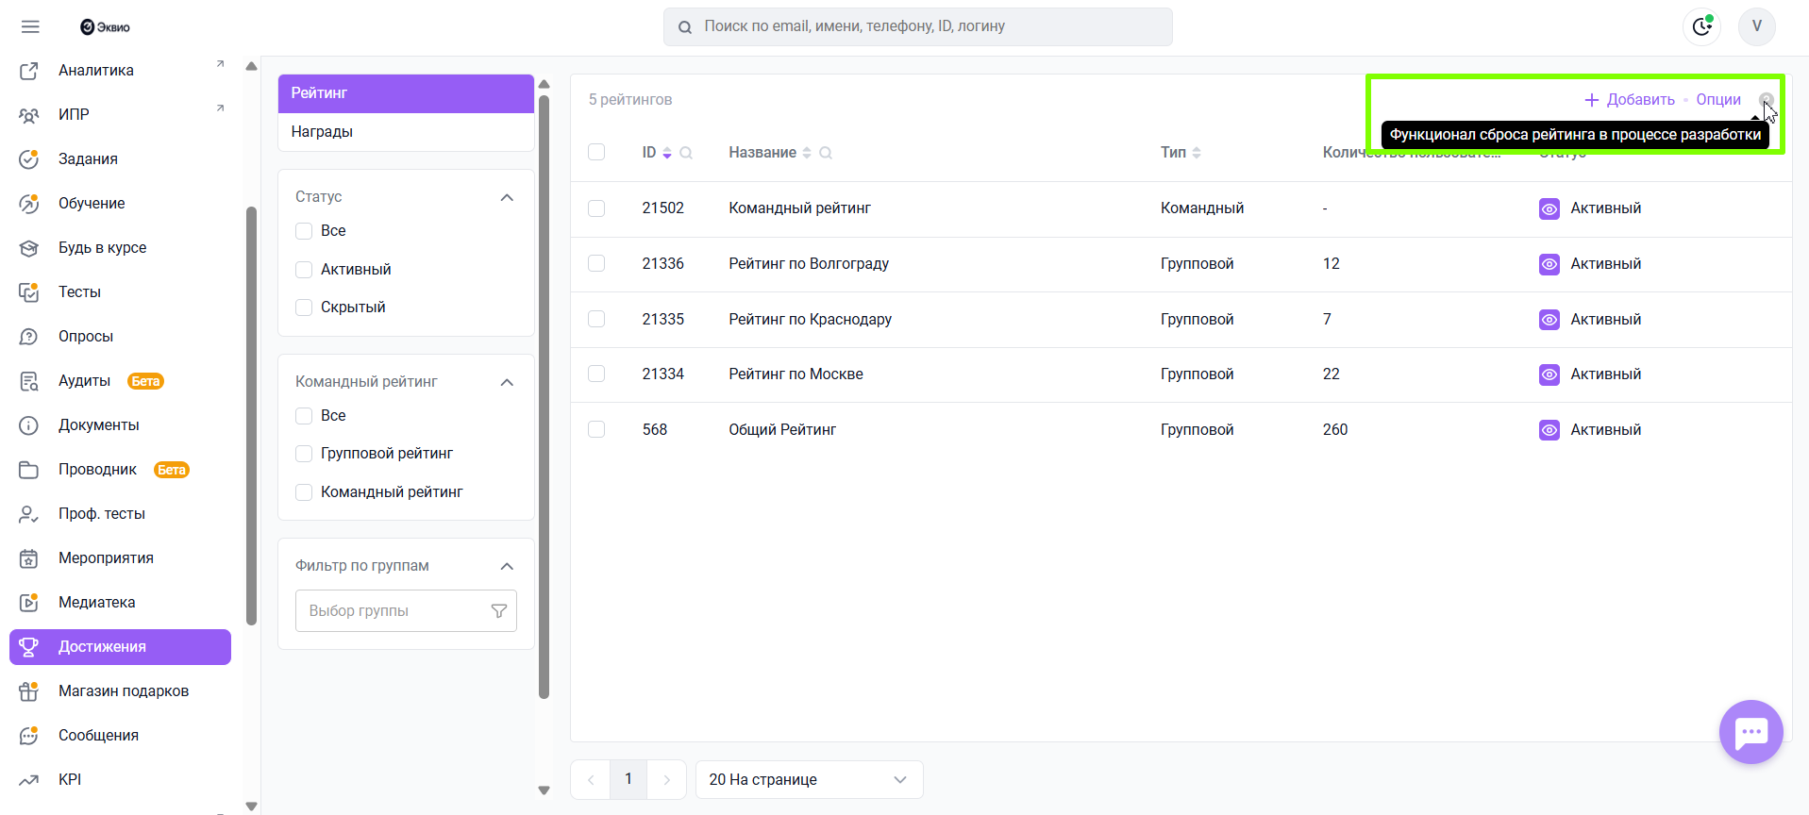Click the Название column search icon
The width and height of the screenshot is (1809, 815).
pyautogui.click(x=826, y=153)
